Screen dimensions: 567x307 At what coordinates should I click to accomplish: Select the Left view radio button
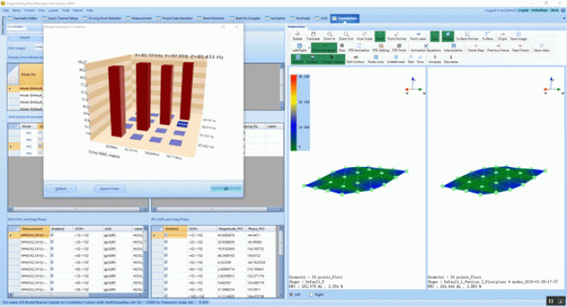tap(291, 295)
